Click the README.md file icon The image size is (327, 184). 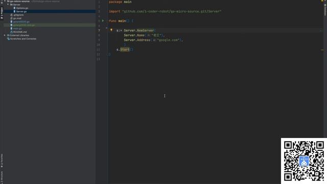(11, 32)
